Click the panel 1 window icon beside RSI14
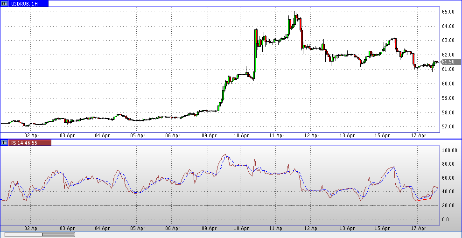 click(x=4, y=142)
